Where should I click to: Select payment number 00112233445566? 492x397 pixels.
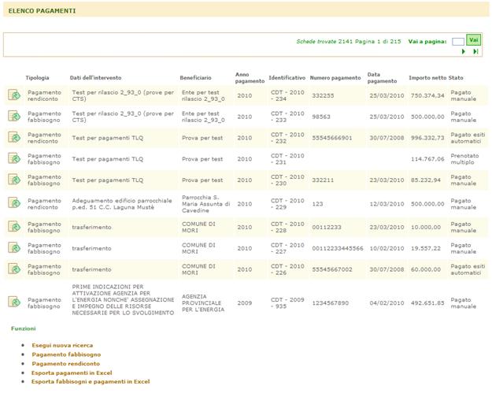pyautogui.click(x=338, y=248)
